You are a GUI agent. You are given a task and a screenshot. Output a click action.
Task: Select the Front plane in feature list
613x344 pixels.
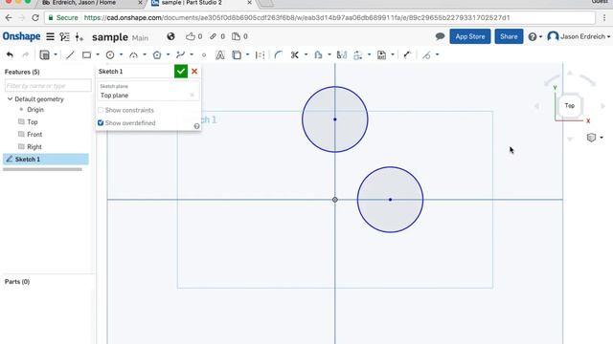pos(34,134)
